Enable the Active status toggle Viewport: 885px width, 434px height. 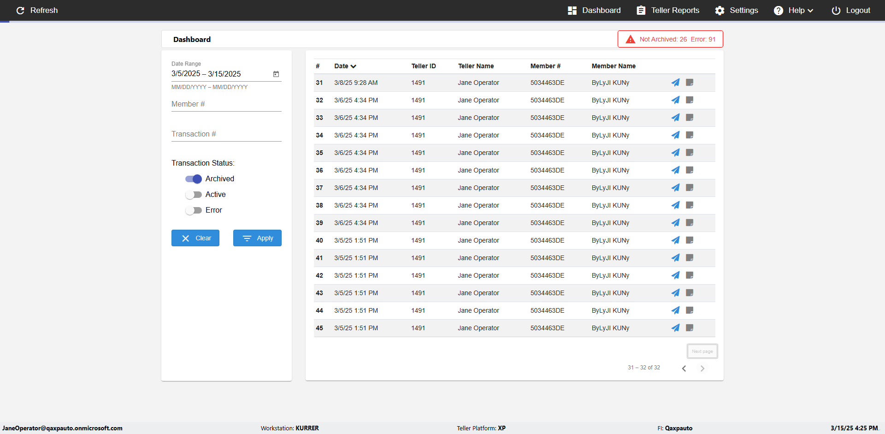[194, 195]
